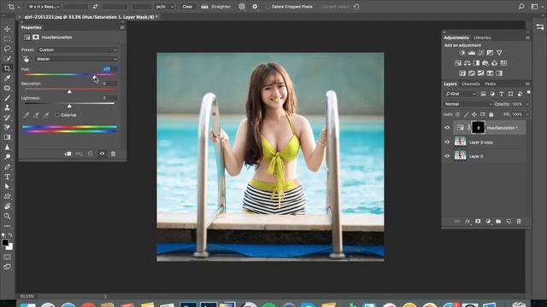The image size is (547, 307).
Task: Delete layer using Layers panel trash
Action: click(519, 222)
